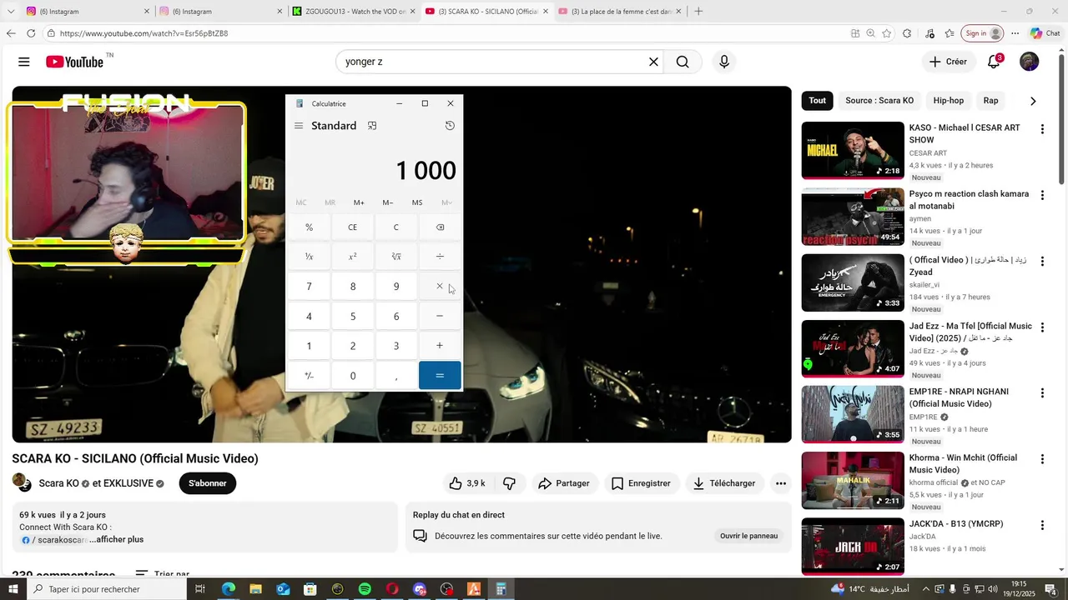The width and height of the screenshot is (1068, 600).
Task: Open the browser settings three-dots menu
Action: [1015, 33]
